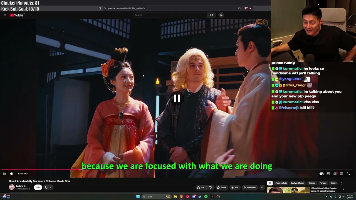This screenshot has height=200, width=356.
Task: Share this video
Action: click(221, 187)
